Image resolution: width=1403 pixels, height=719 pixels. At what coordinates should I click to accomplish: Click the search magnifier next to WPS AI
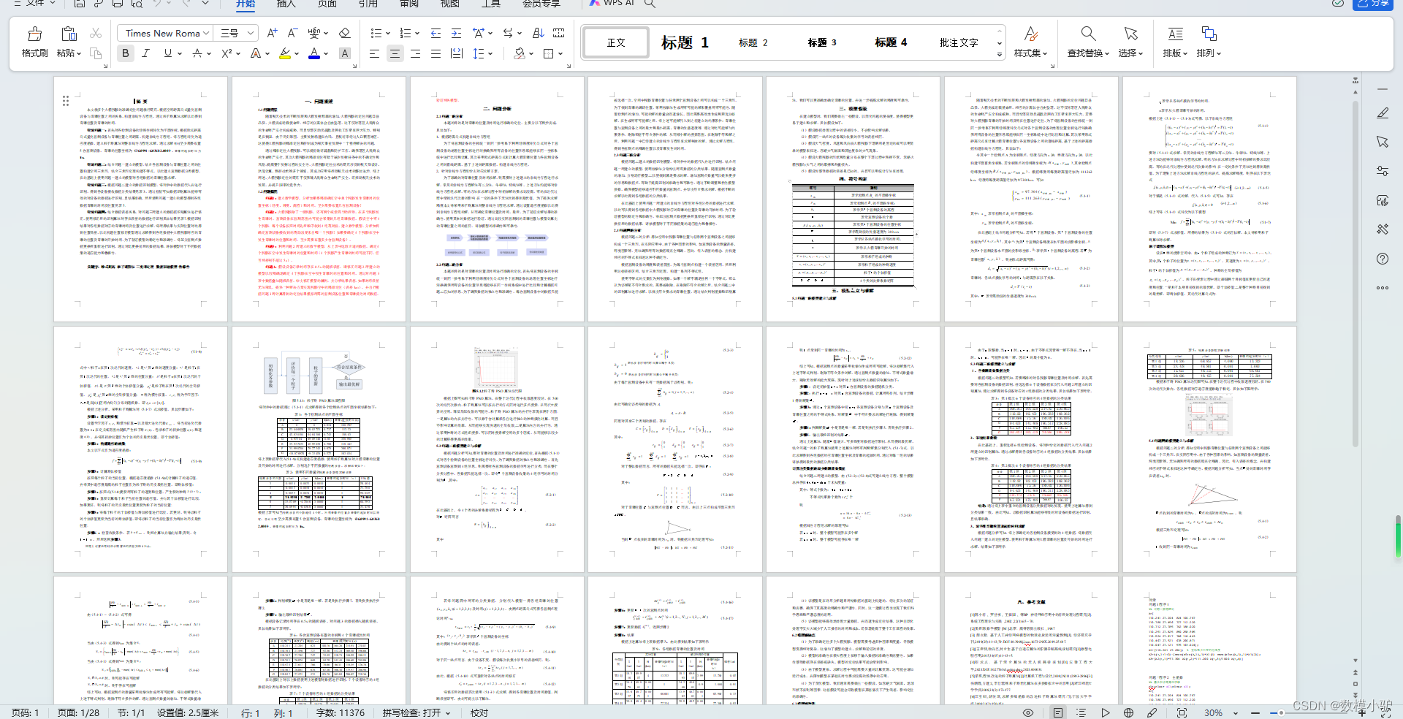pyautogui.click(x=649, y=4)
